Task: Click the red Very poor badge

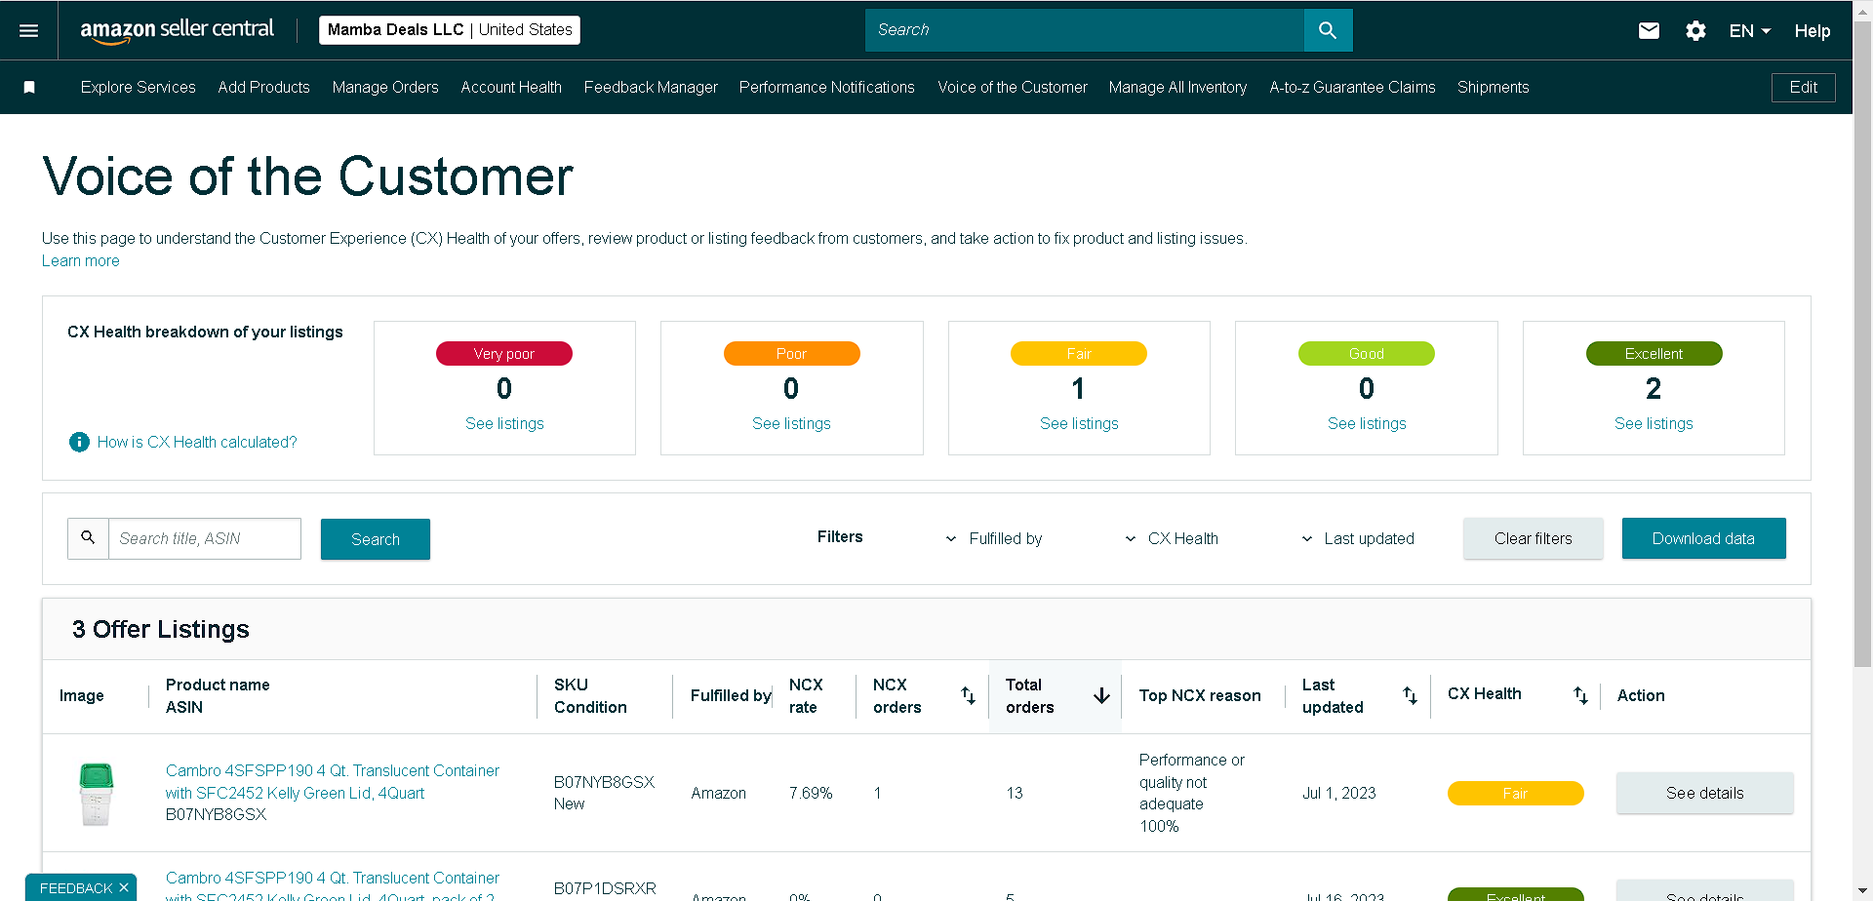Action: pyautogui.click(x=504, y=353)
